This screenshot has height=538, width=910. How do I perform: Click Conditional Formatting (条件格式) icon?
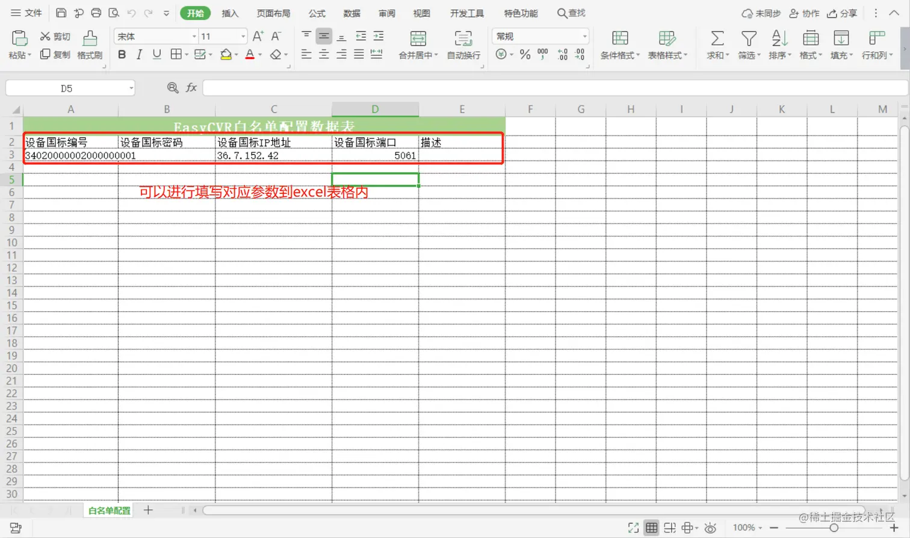(620, 39)
